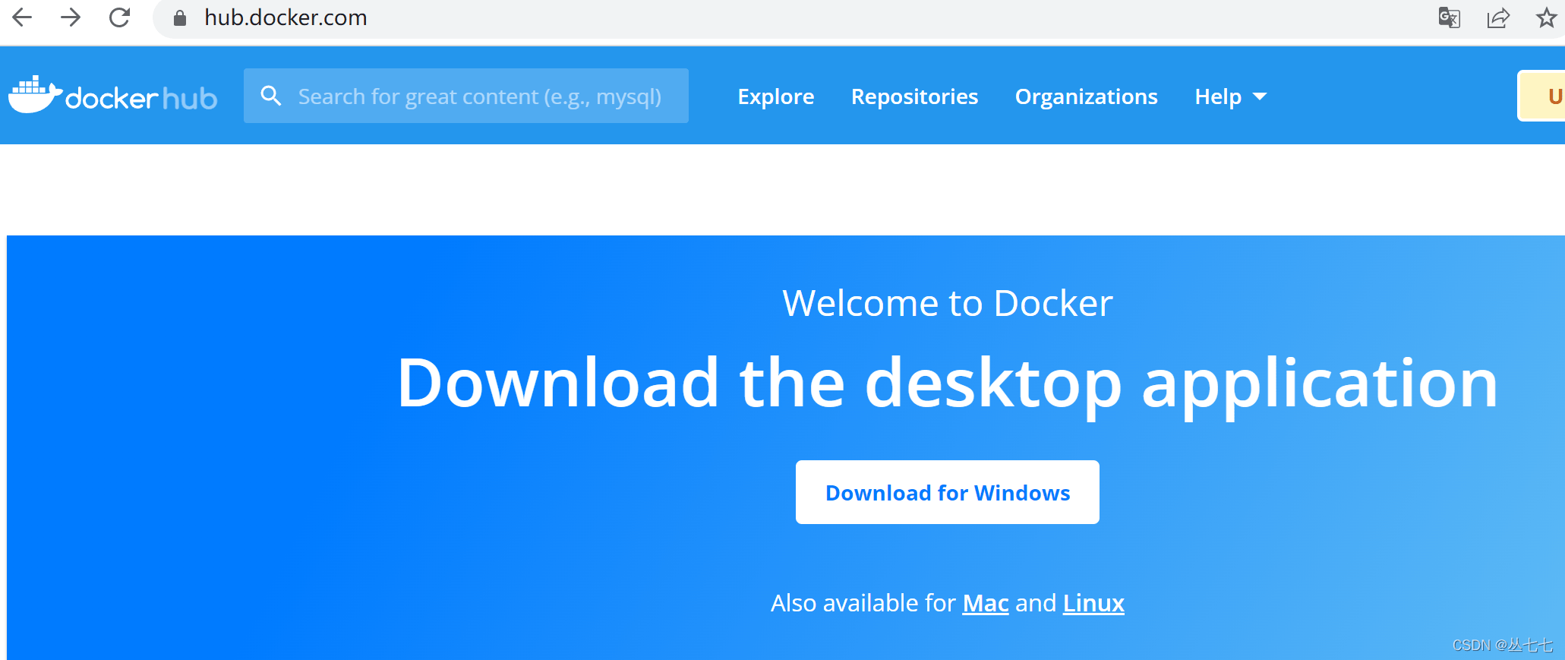Click the Download for Windows button
This screenshot has height=660, width=1565.
[947, 492]
